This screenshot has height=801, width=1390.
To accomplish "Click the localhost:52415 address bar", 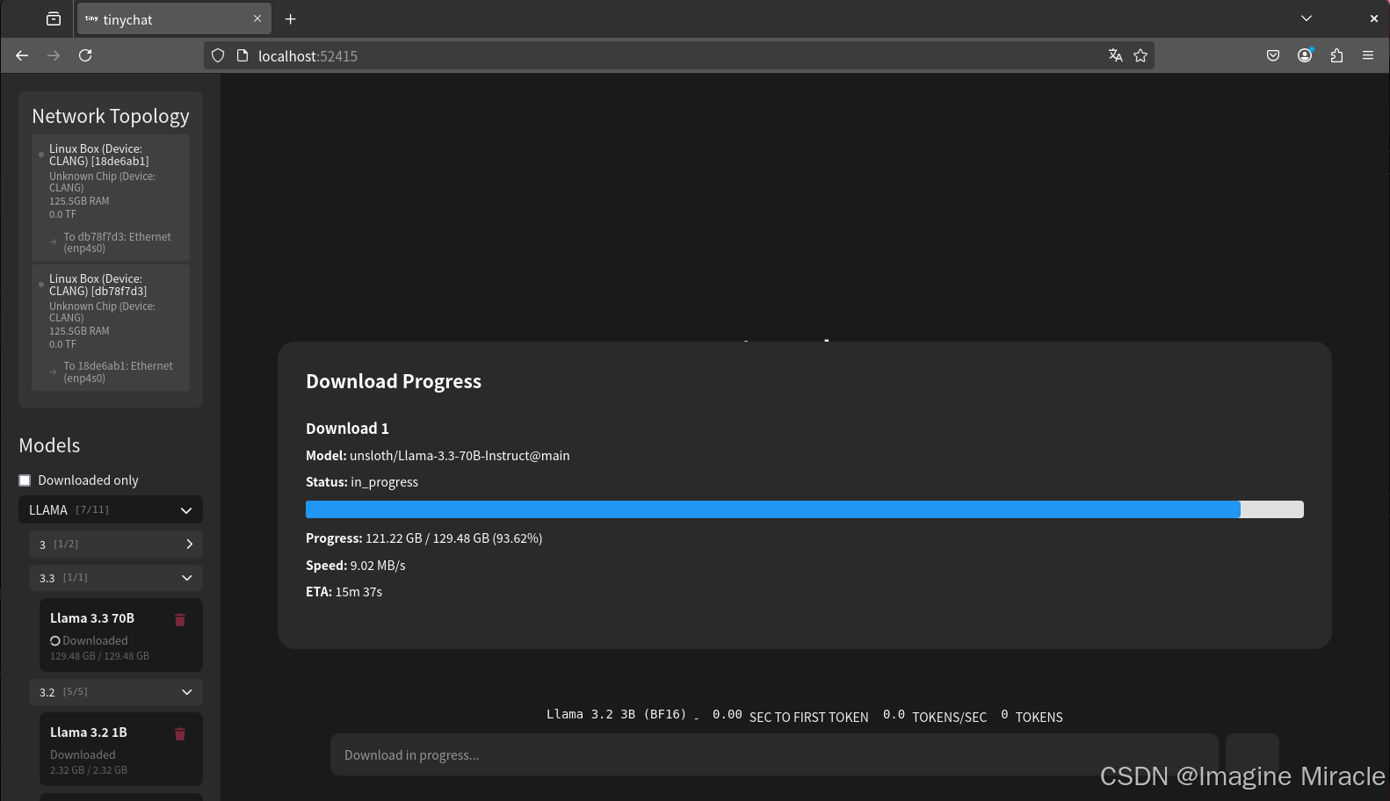I will click(678, 55).
